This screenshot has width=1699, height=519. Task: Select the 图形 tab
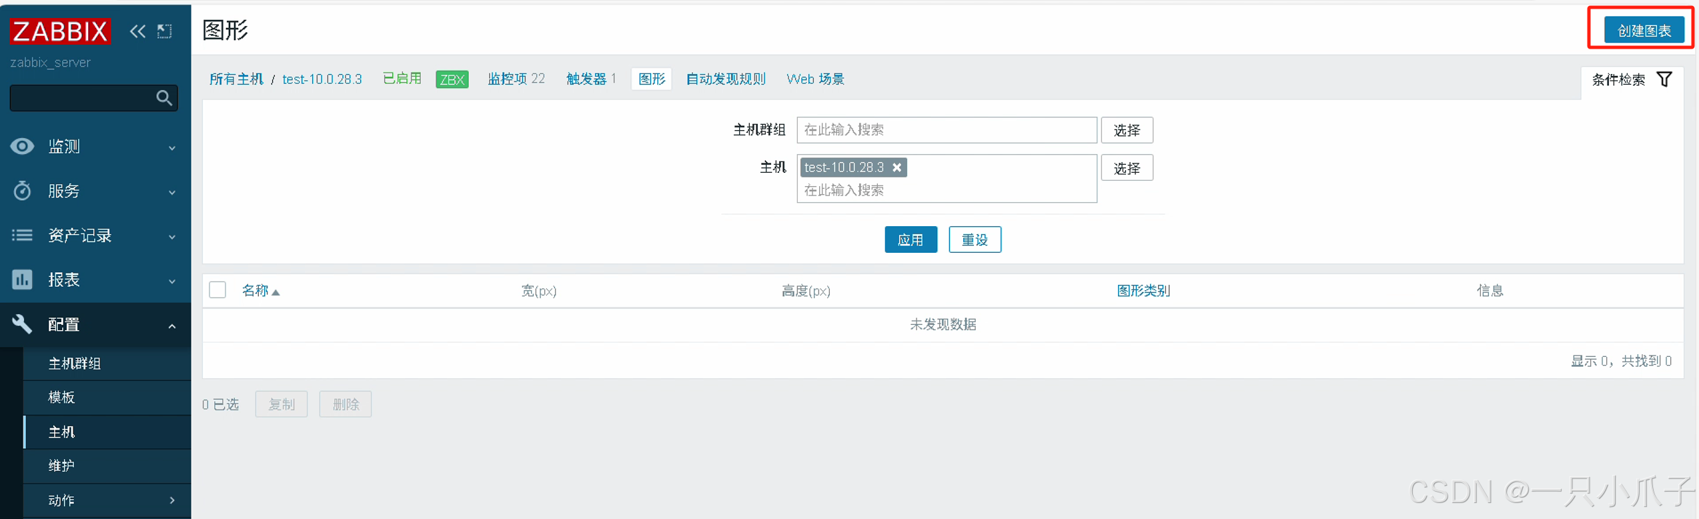(x=652, y=79)
